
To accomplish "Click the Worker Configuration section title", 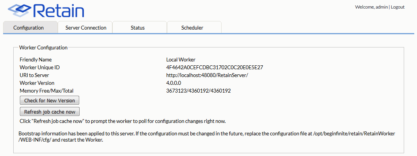I will (43, 47).
